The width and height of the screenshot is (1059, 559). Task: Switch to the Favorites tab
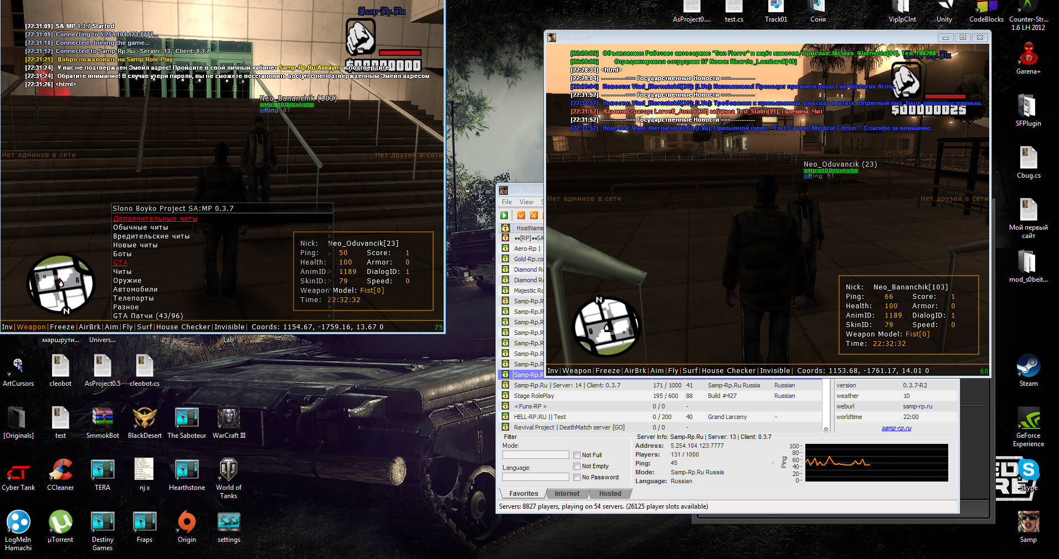523,494
